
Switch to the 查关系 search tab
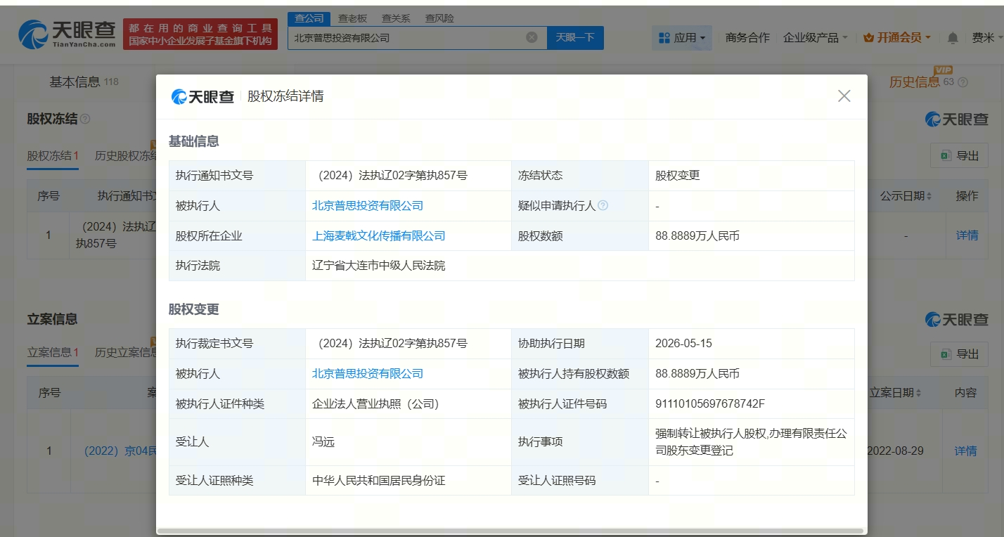point(396,18)
